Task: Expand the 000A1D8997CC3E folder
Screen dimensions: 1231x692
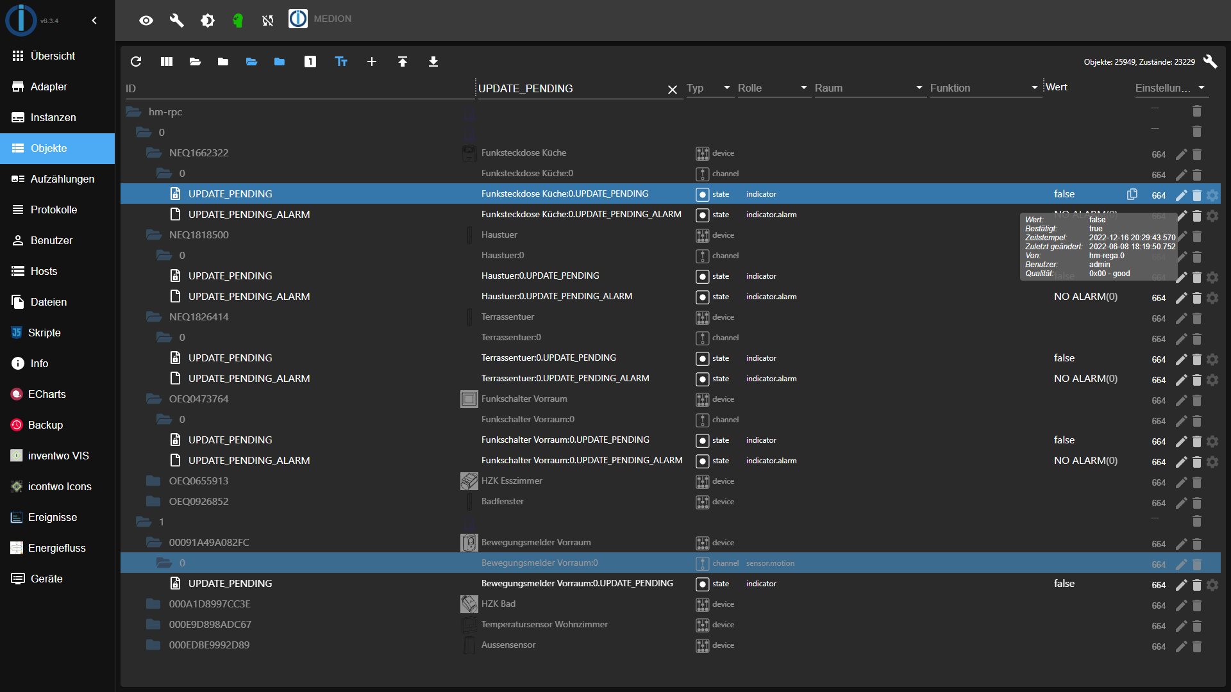Action: click(x=154, y=604)
